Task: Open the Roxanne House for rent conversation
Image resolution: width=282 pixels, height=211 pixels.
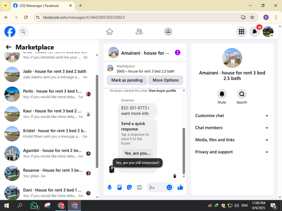Action: (x=49, y=173)
